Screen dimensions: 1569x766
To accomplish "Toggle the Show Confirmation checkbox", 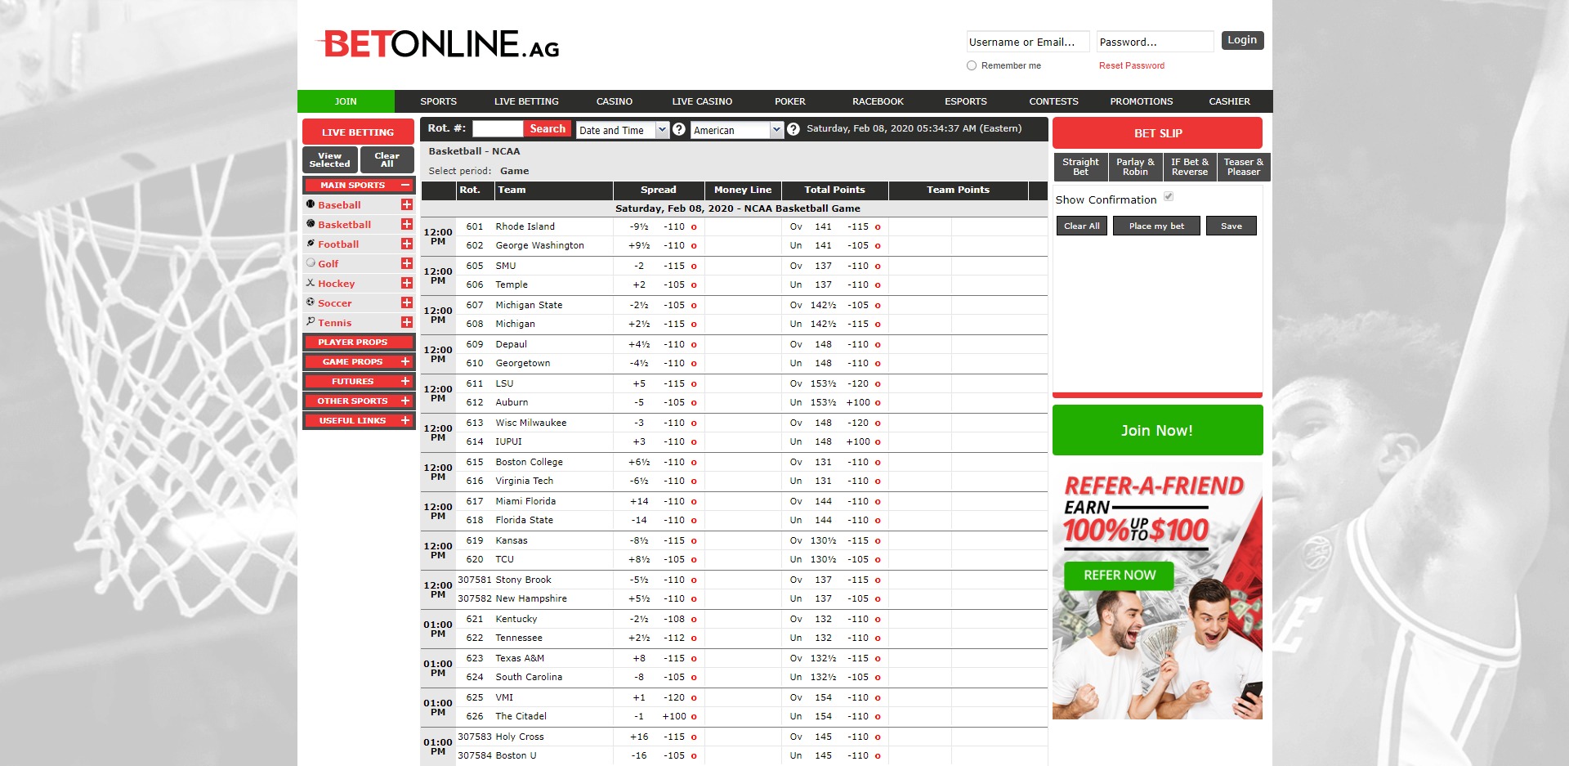I will click(1169, 196).
